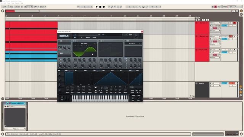Screen dimensions: 244x137
Task: Click Serum's Master volume knob
Action: (136, 35)
